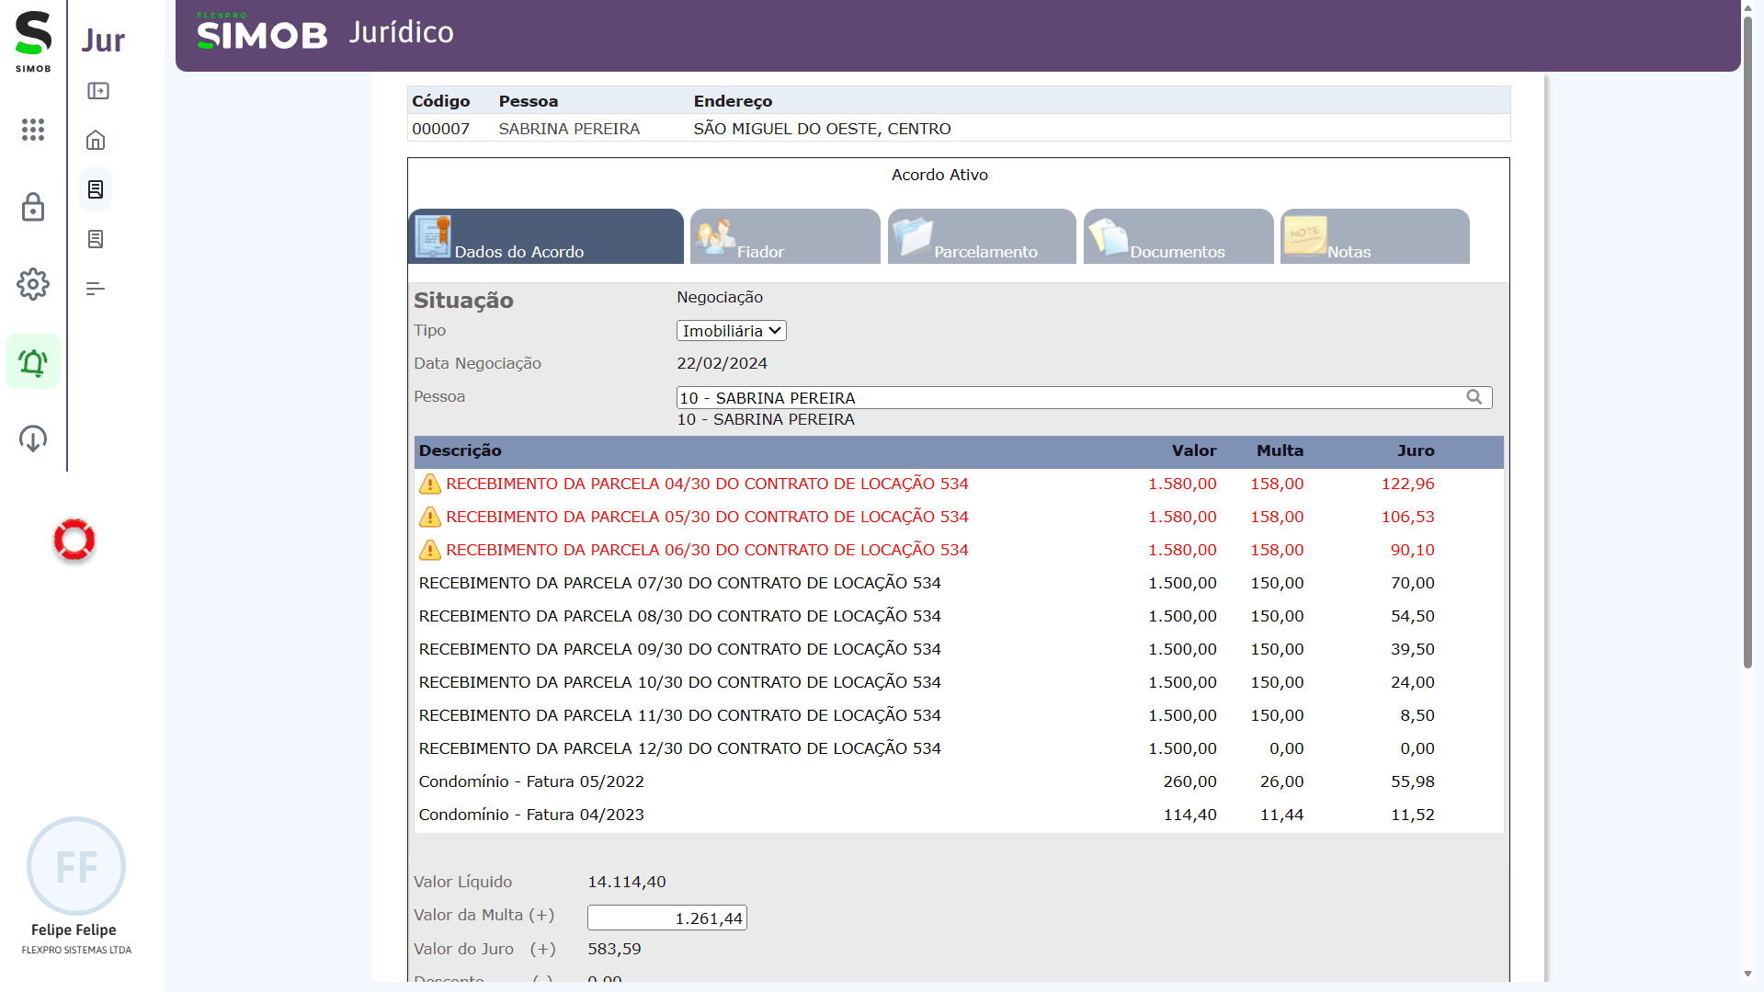Open the apps grid menu icon
Screen dimensions: 1764x992
tap(33, 130)
